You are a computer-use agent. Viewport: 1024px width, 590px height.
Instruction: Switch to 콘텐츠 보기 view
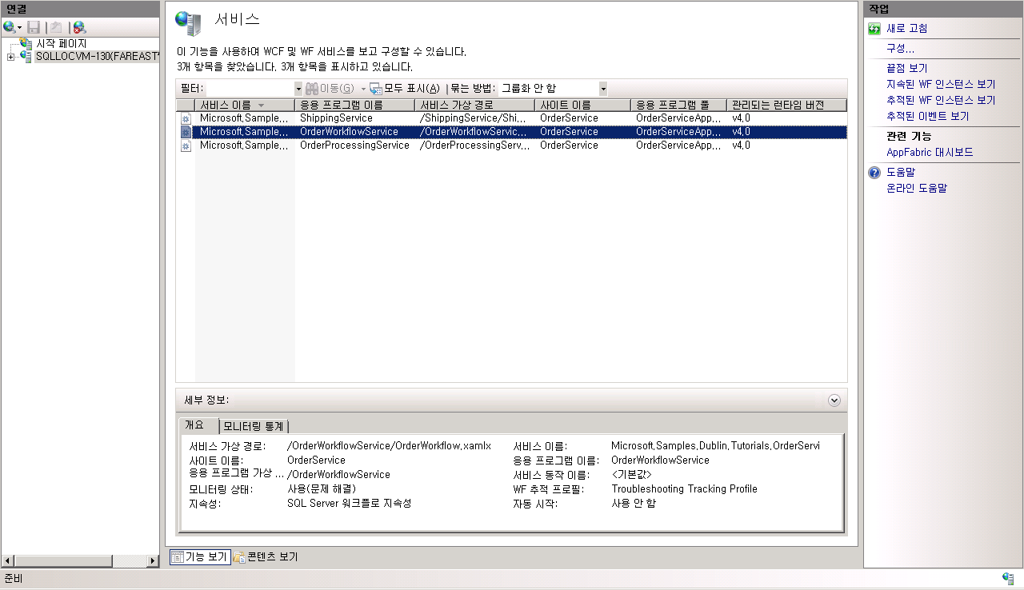point(266,557)
